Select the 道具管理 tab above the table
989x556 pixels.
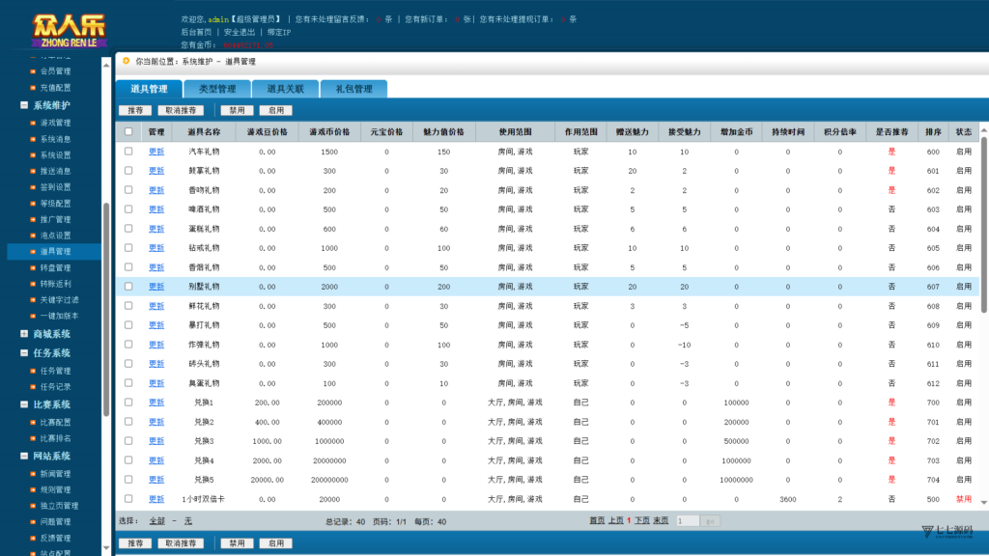pos(149,89)
